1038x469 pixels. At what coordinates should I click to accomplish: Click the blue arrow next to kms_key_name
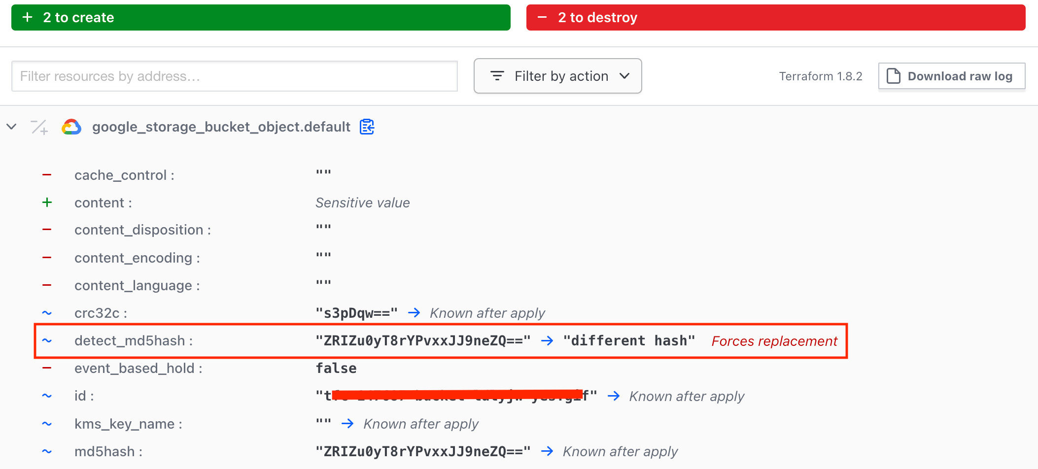click(x=348, y=423)
